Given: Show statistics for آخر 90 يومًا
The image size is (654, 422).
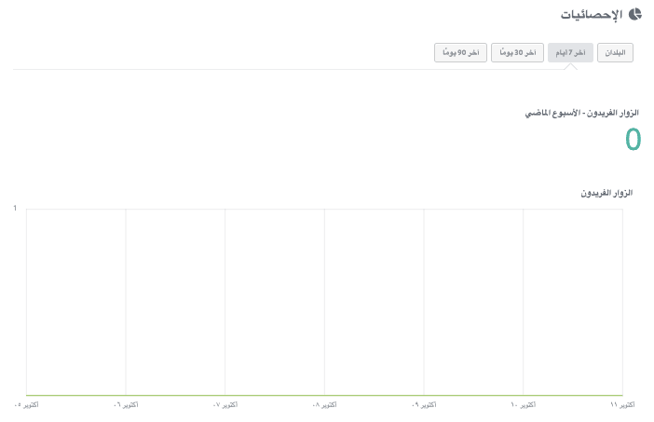Looking at the screenshot, I should click(x=460, y=53).
